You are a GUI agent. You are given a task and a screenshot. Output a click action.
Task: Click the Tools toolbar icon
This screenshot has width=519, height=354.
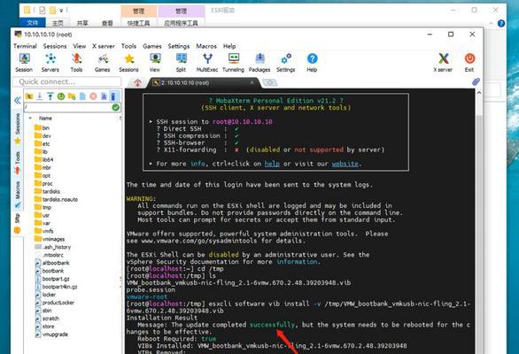click(x=76, y=63)
